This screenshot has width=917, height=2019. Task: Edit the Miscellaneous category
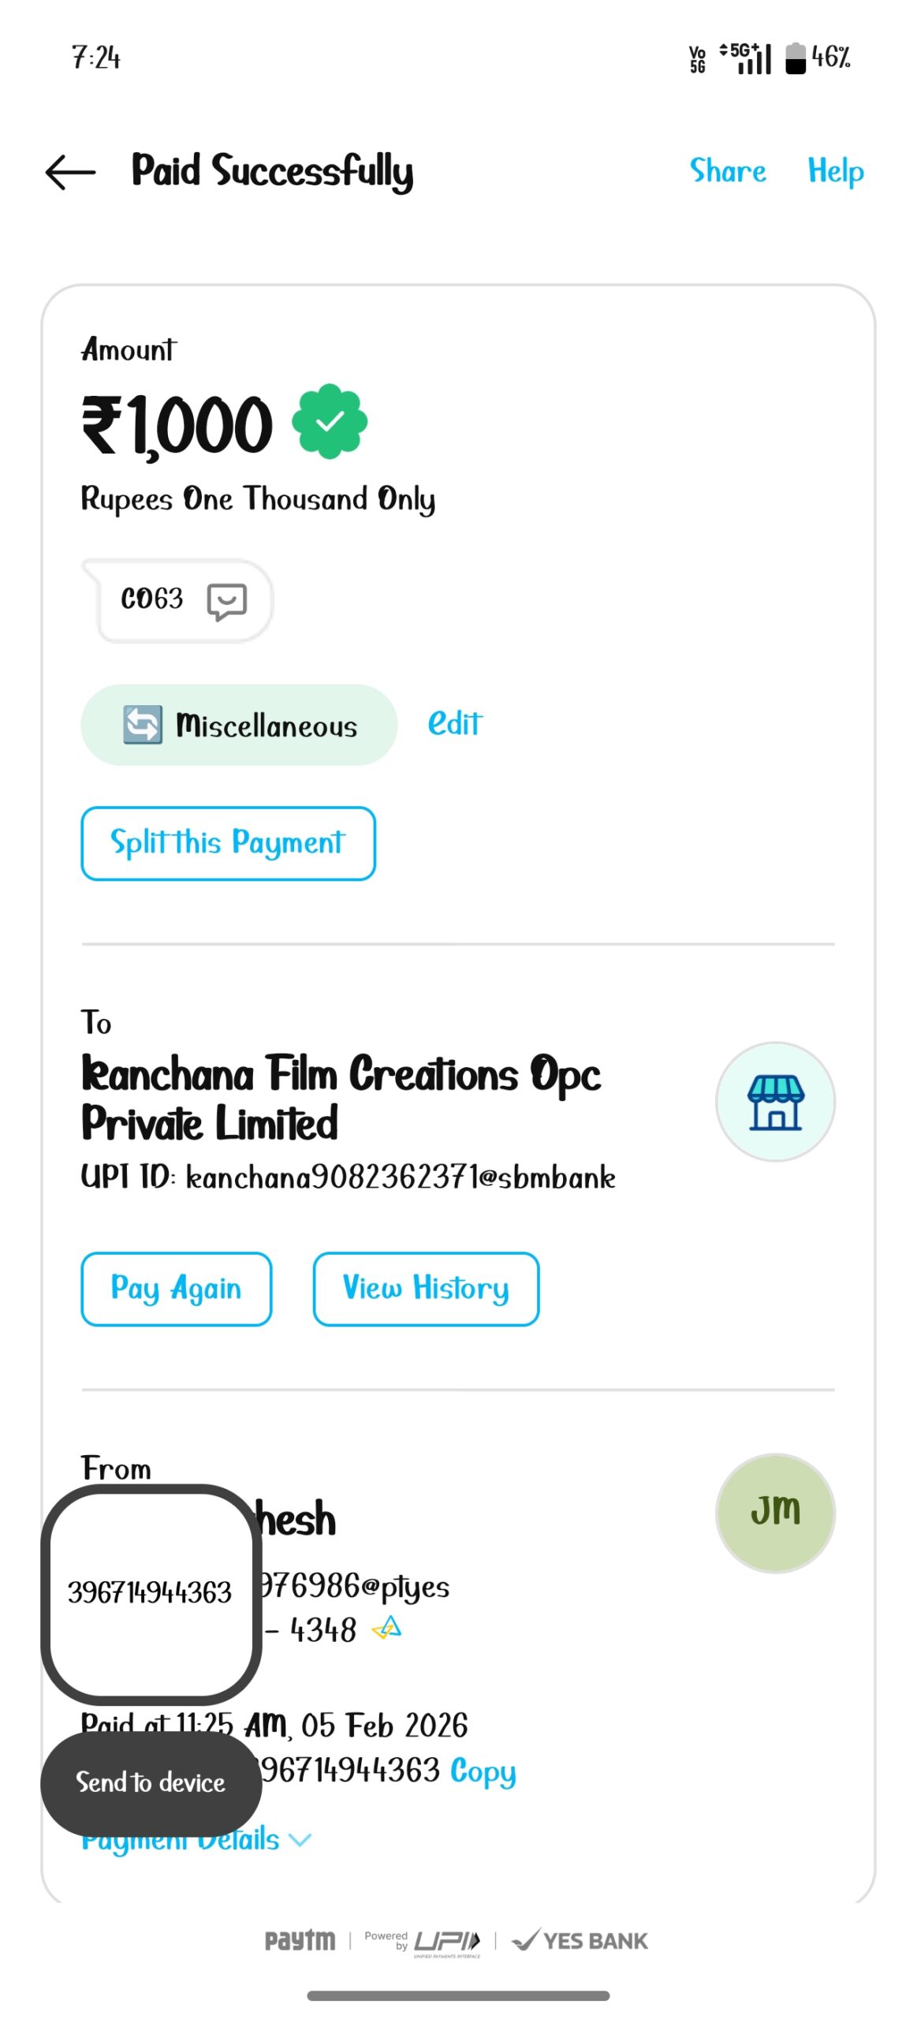point(454,723)
